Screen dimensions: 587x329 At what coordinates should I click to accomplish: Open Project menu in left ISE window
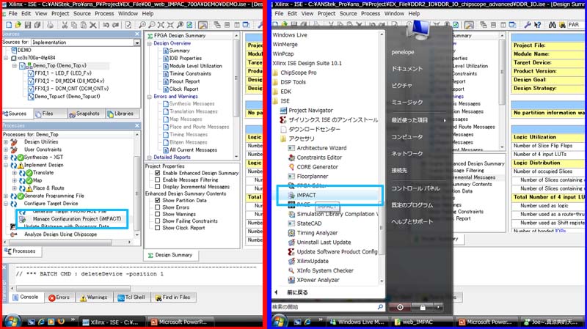pyautogui.click(x=60, y=13)
